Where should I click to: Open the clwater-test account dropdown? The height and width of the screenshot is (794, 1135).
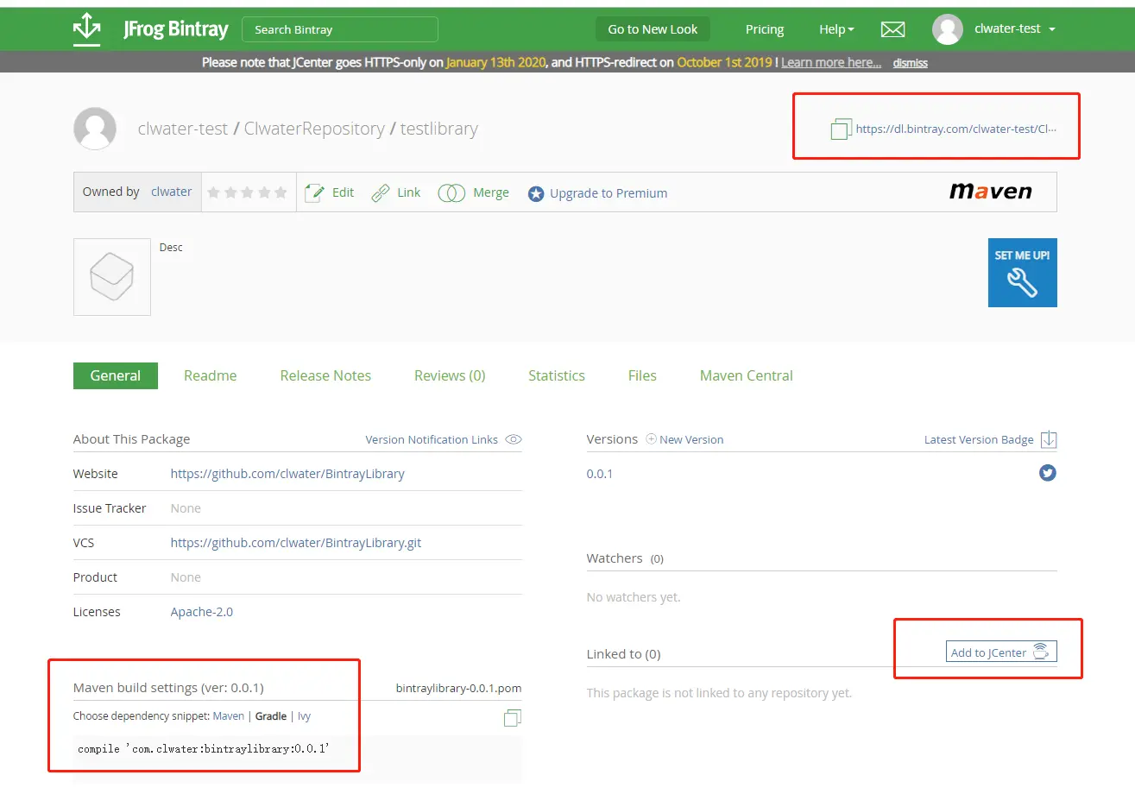pyautogui.click(x=1015, y=28)
